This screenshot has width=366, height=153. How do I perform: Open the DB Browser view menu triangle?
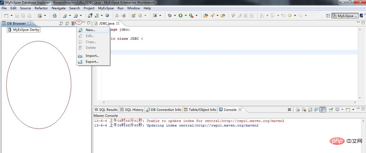pos(79,22)
